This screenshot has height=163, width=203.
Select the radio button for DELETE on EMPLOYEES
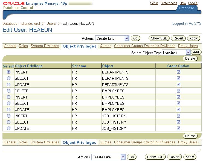click(8, 91)
